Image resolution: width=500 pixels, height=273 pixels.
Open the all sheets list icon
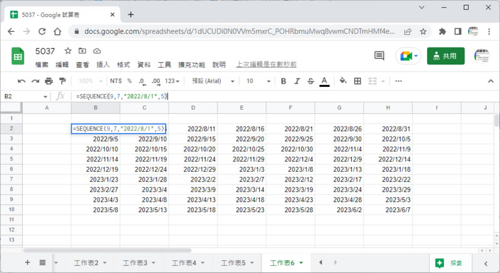42,263
